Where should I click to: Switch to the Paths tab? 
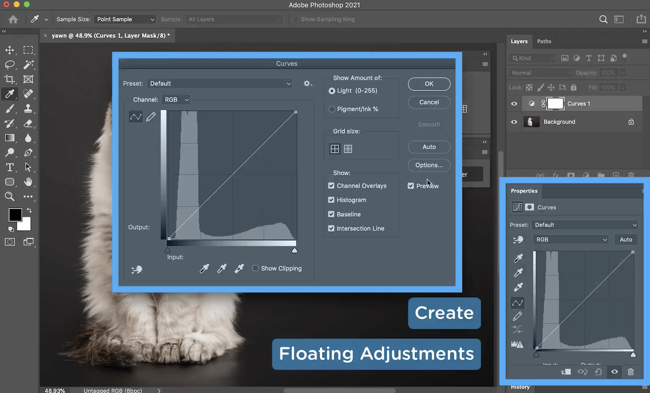coord(544,41)
